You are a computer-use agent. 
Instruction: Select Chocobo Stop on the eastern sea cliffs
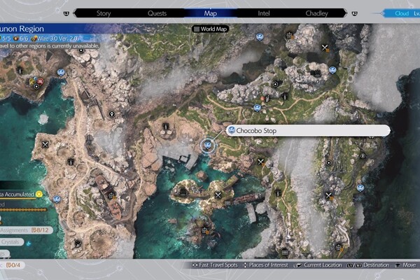click(x=360, y=188)
